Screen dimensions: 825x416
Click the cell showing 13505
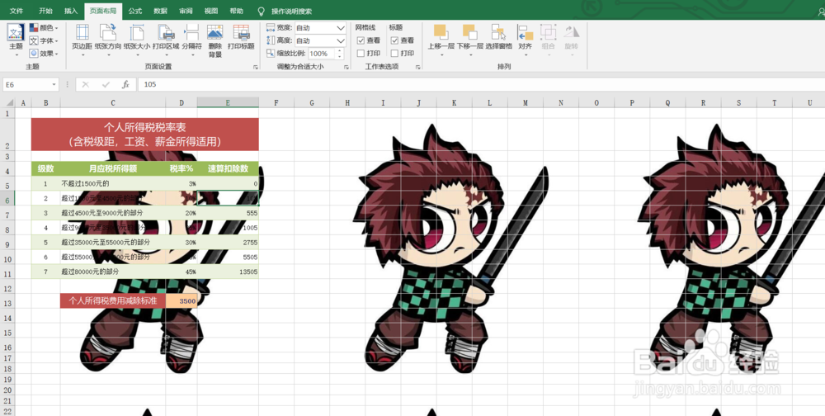tap(228, 272)
